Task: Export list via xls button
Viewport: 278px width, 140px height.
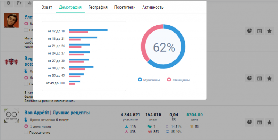Action: [x=29, y=3]
